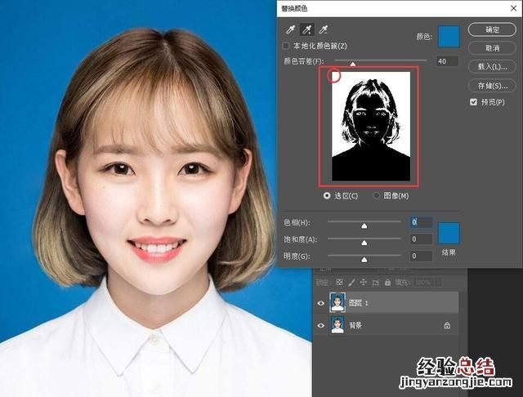Screen dimensions: 523x397
Task: Click the lock transparent pixels icon
Action: [340, 283]
